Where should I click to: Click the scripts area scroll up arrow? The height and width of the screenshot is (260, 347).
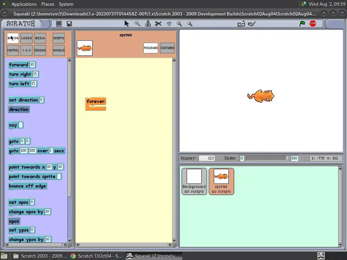pos(174,60)
